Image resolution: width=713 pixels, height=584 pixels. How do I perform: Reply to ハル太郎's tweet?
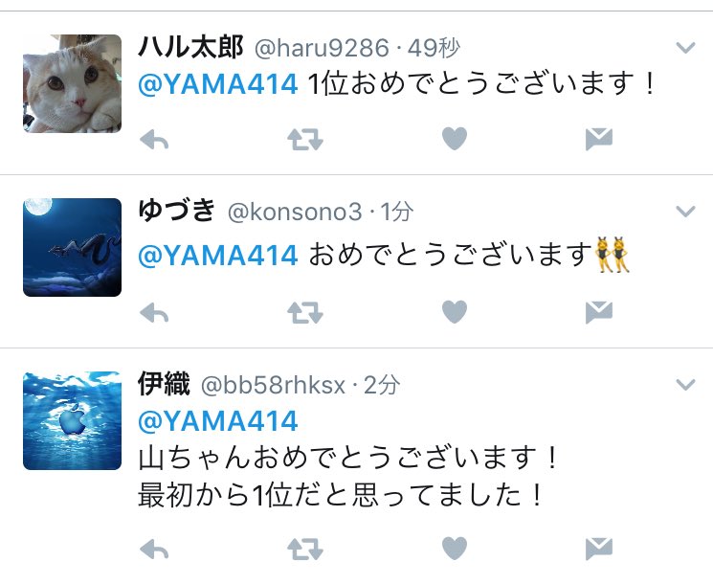(x=154, y=139)
